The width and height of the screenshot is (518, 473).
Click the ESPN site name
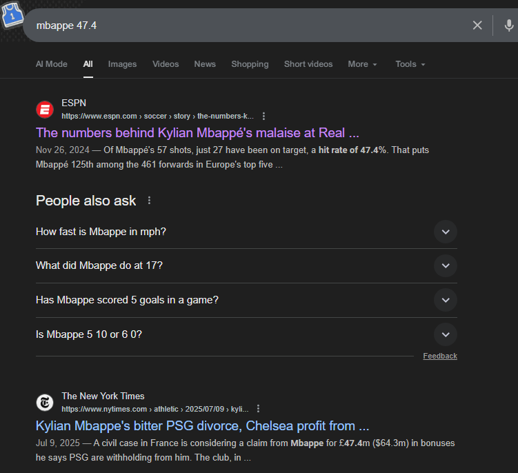(74, 103)
